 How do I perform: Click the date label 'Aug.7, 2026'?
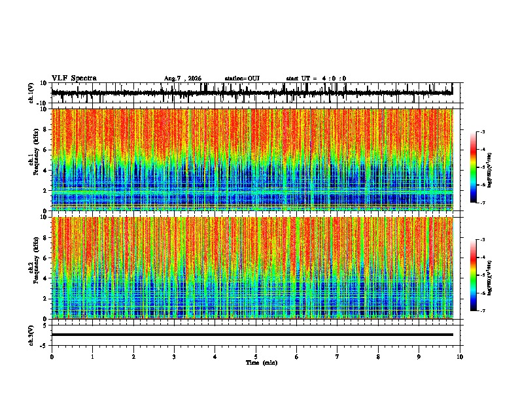pos(182,78)
